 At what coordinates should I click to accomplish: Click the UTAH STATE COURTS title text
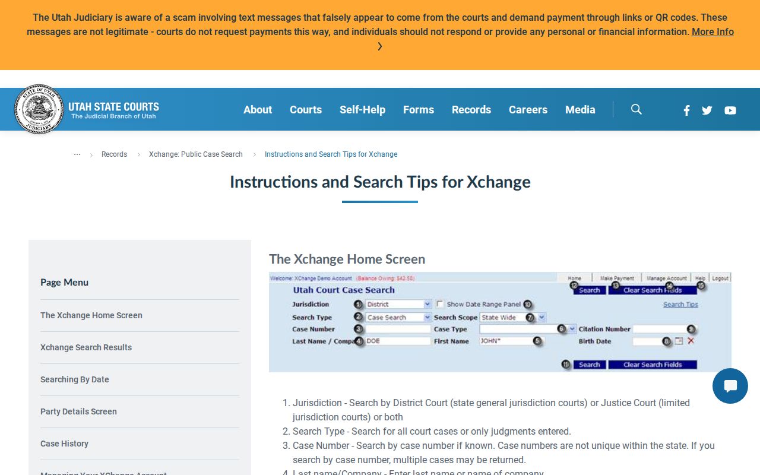point(113,107)
